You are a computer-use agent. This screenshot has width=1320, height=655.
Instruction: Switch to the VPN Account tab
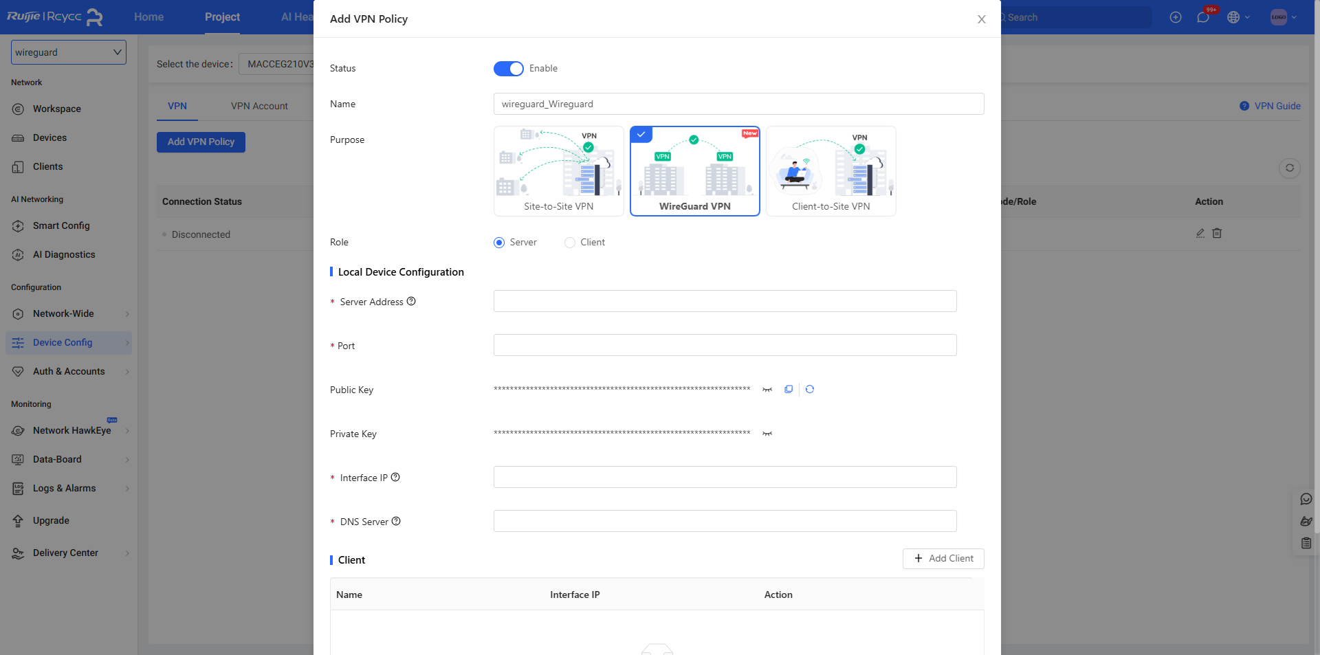point(259,106)
